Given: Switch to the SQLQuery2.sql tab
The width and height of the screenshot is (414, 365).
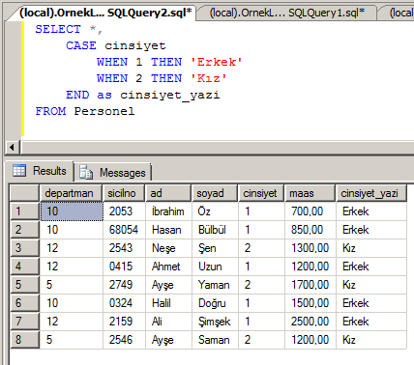Looking at the screenshot, I should [x=104, y=13].
